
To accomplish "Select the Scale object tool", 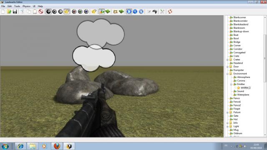I will (x=60, y=12).
